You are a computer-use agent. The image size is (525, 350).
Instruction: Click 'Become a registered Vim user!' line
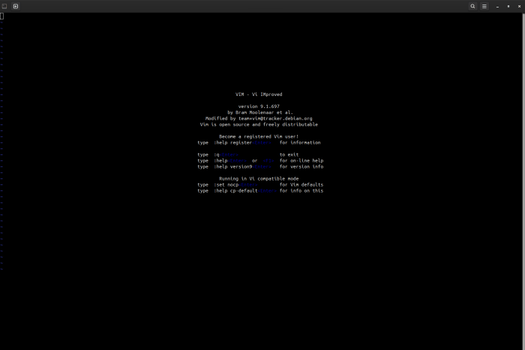pos(259,136)
